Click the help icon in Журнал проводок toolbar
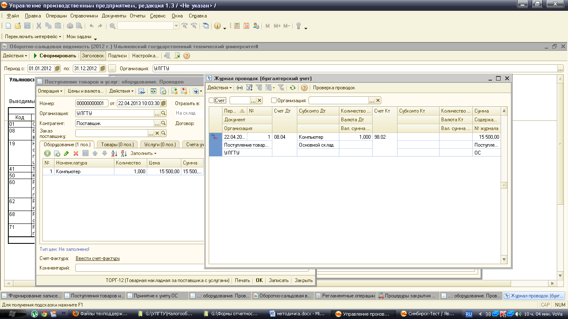Screen dimensions: 568x319 (304, 88)
